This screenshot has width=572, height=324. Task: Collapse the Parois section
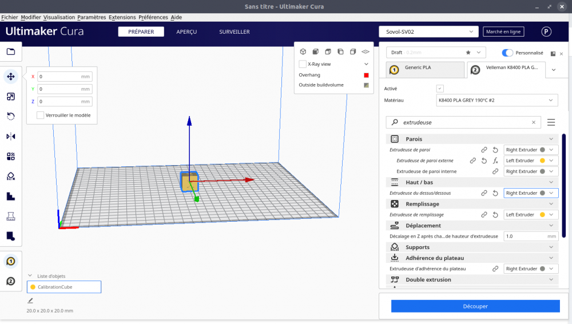[x=472, y=139]
